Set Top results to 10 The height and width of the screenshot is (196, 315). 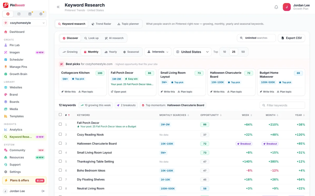(x=224, y=52)
